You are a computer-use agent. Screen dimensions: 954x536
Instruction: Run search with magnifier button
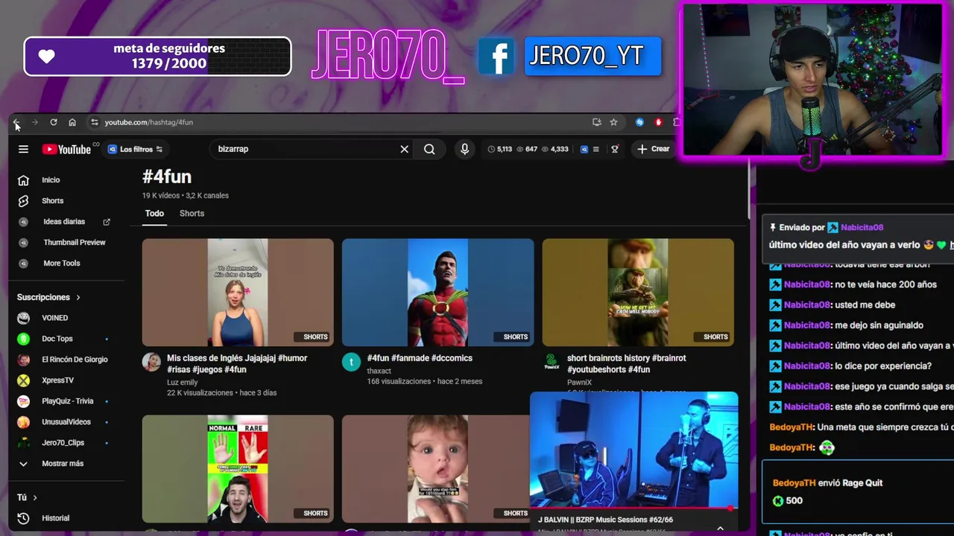pyautogui.click(x=429, y=149)
